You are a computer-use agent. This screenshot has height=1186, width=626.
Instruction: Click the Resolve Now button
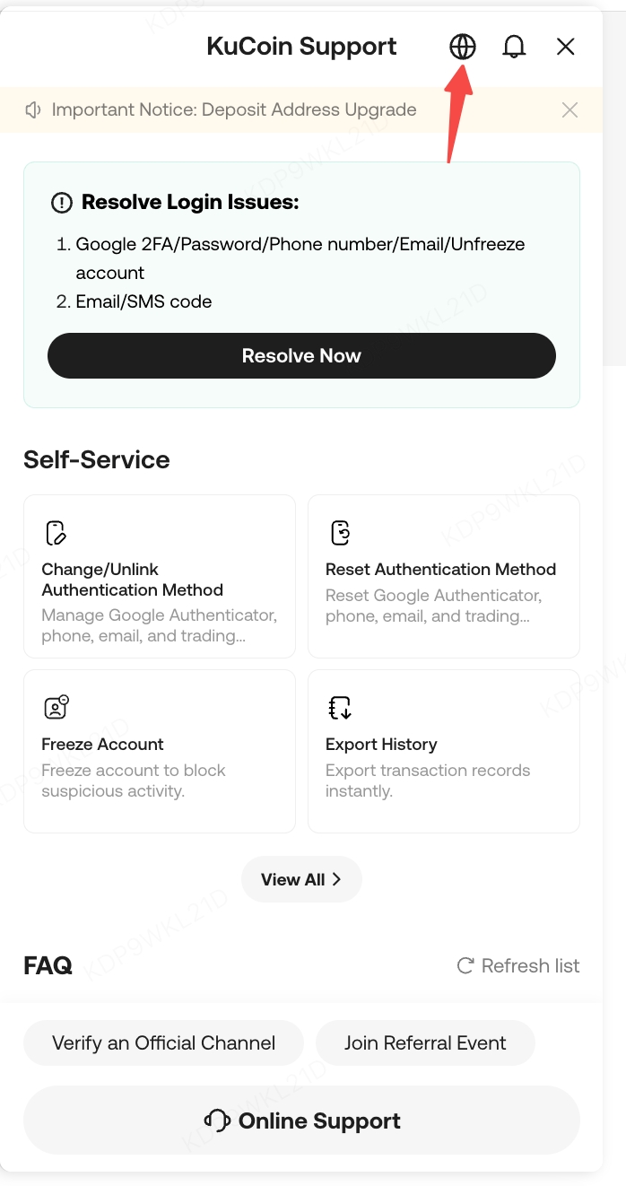(x=301, y=356)
